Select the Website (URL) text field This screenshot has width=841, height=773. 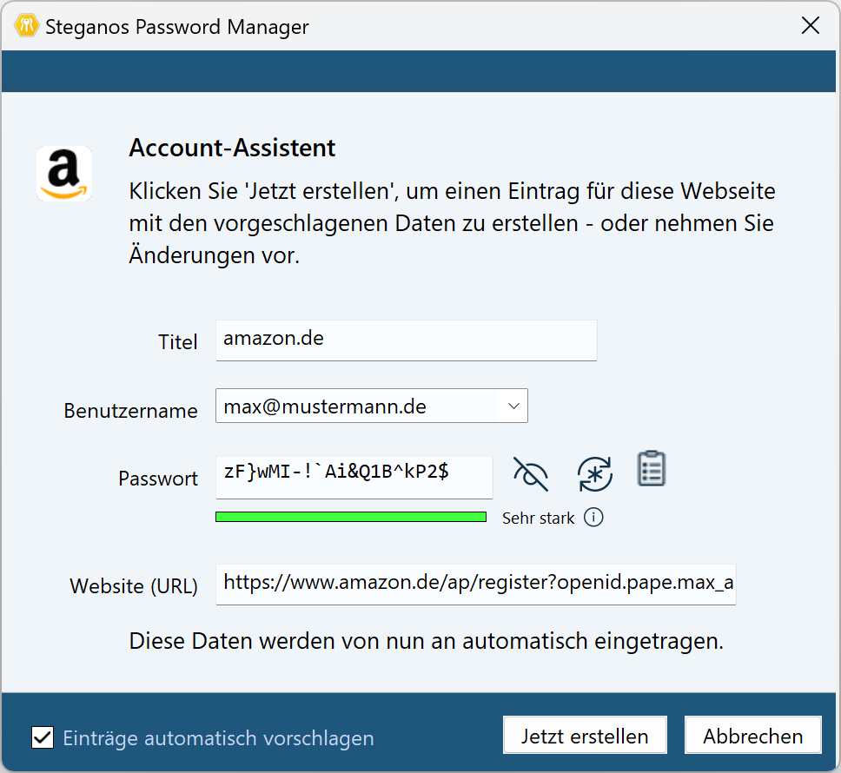coord(475,584)
